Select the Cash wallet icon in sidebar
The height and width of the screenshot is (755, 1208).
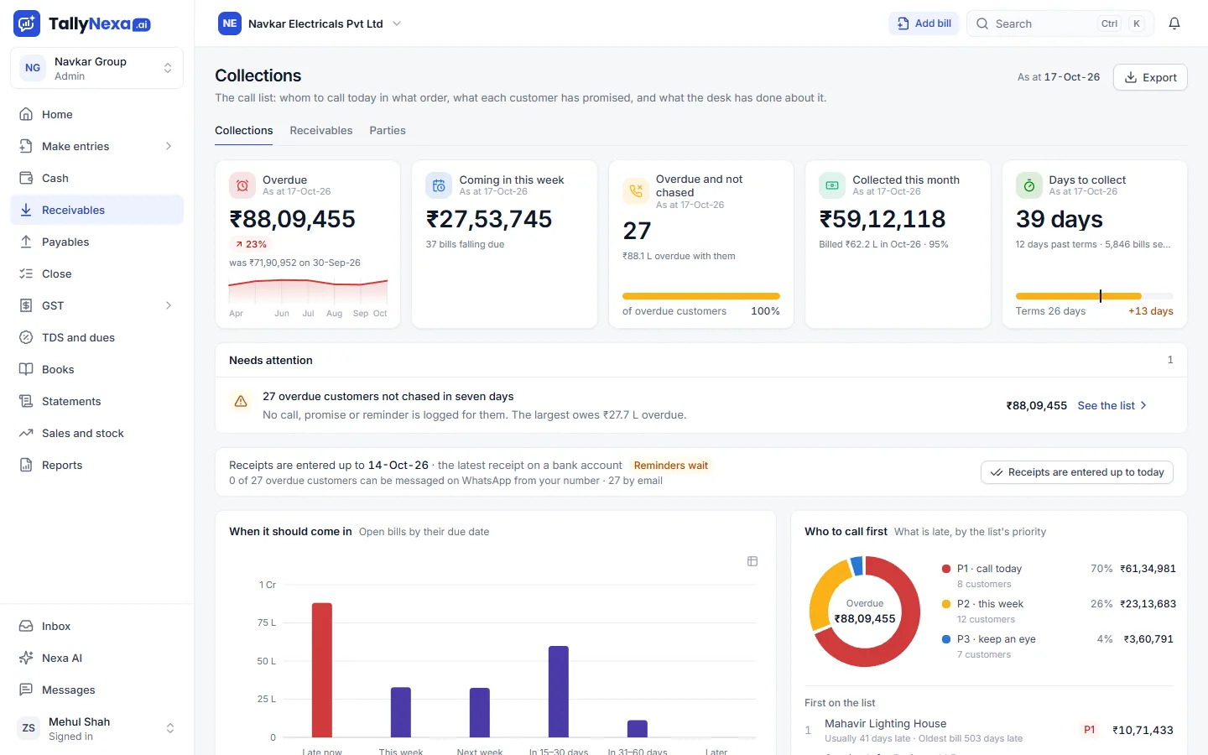click(26, 178)
